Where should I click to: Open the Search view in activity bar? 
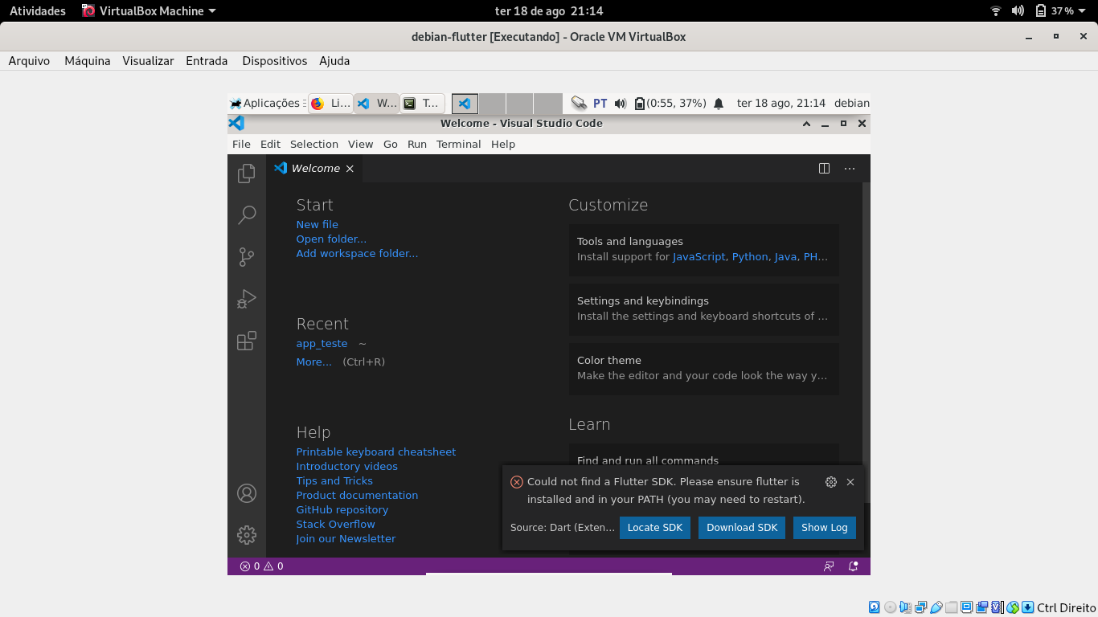pyautogui.click(x=247, y=215)
